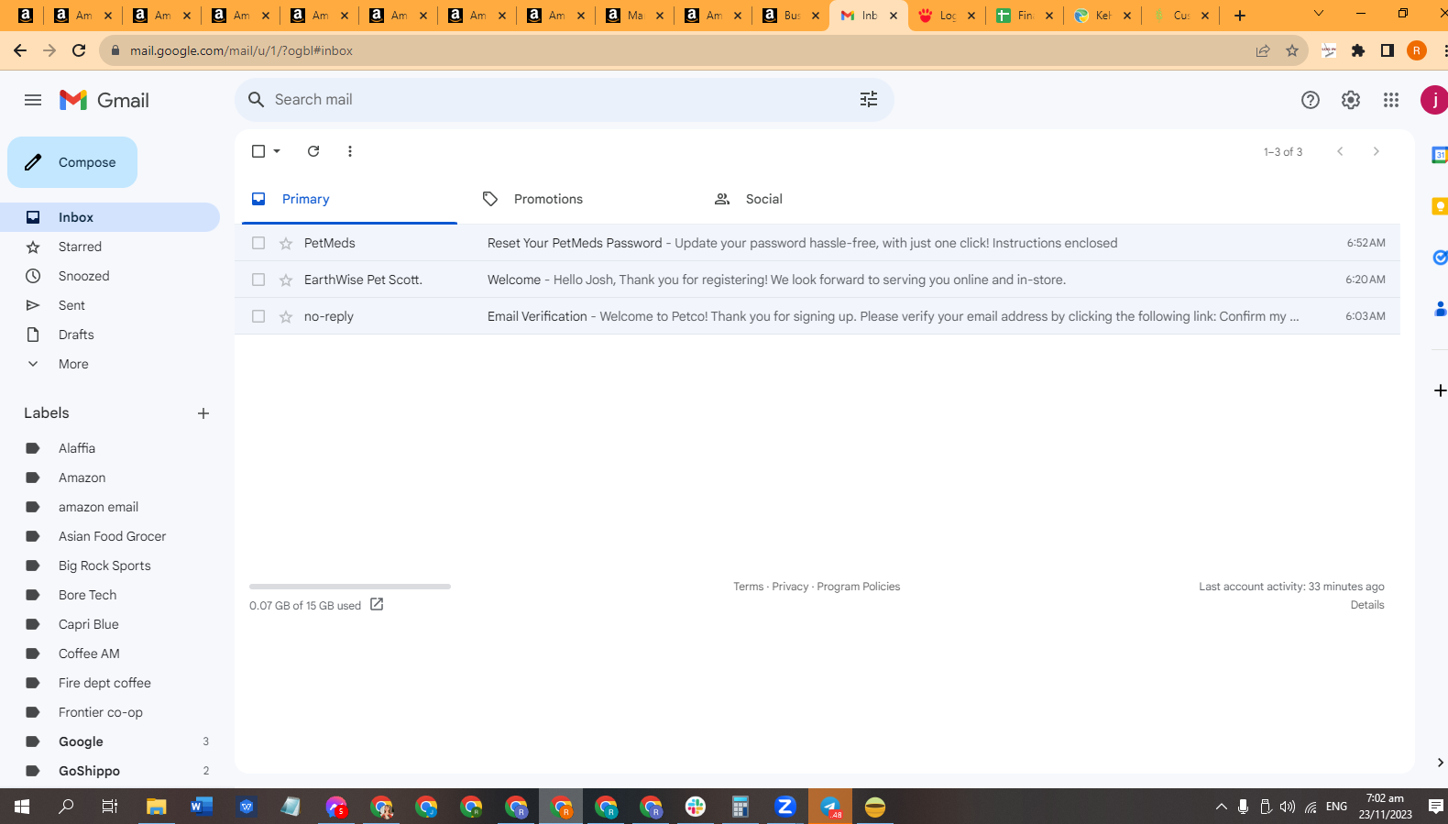Screen dimensions: 1448x824
Task: Create a new label with plus icon
Action: tap(203, 413)
